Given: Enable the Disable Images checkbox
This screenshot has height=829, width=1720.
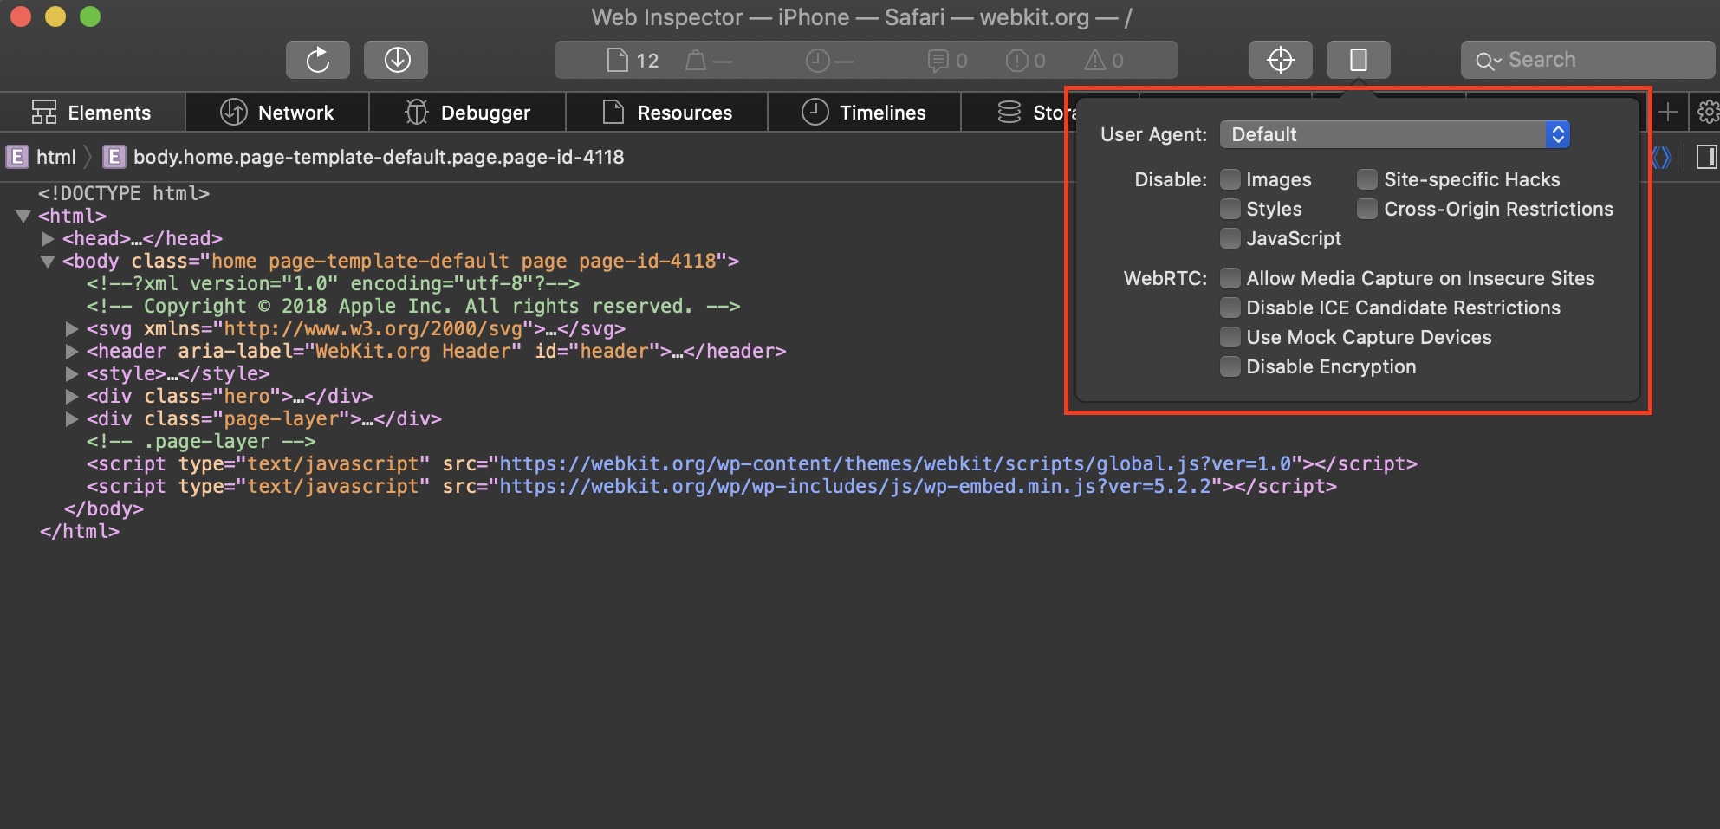Looking at the screenshot, I should coord(1230,179).
